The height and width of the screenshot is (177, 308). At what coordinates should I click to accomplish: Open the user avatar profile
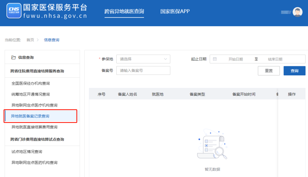297,12
